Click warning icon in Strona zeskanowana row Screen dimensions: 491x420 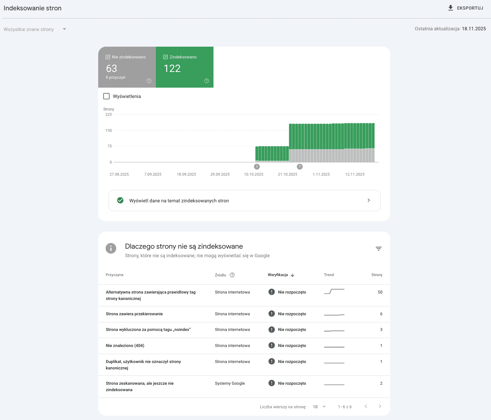pos(271,383)
